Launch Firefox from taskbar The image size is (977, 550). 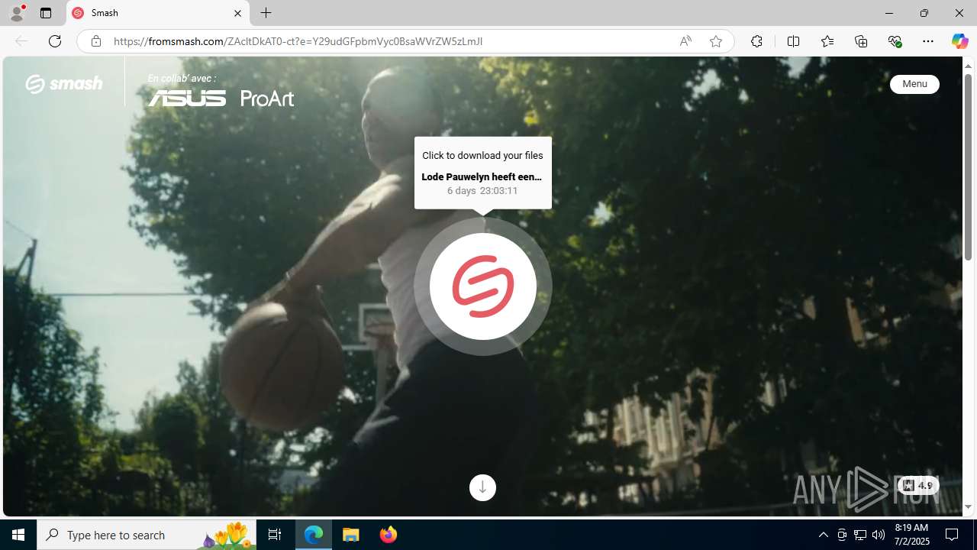[388, 535]
